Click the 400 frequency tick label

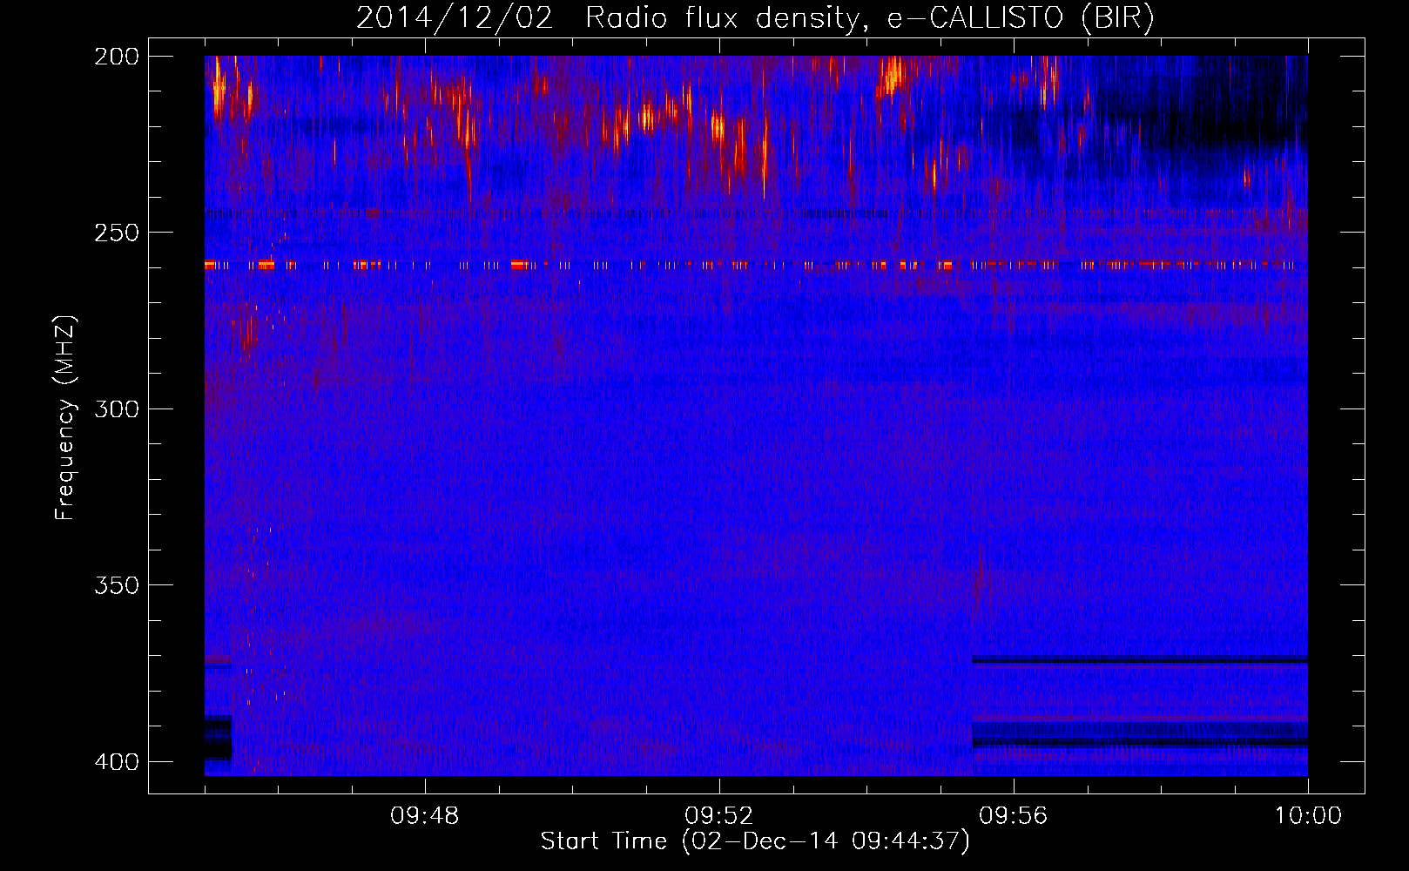point(117,762)
